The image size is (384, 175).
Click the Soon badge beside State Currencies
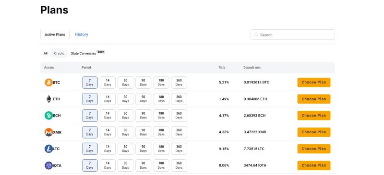(x=101, y=52)
